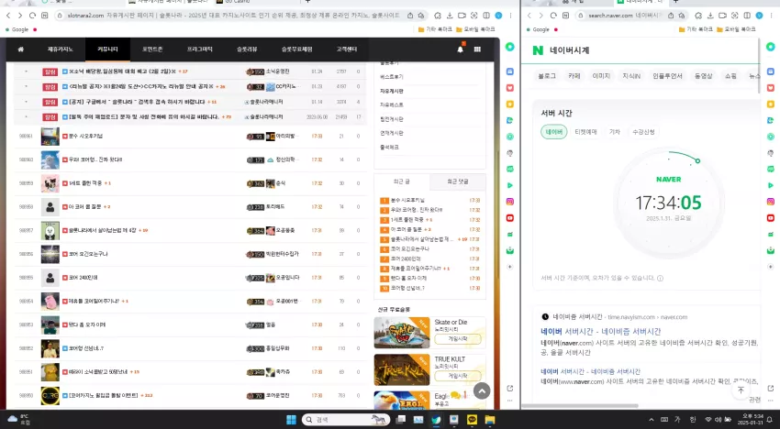Open the 슬롯무료체험 menu
This screenshot has height=429, width=780.
pos(297,49)
